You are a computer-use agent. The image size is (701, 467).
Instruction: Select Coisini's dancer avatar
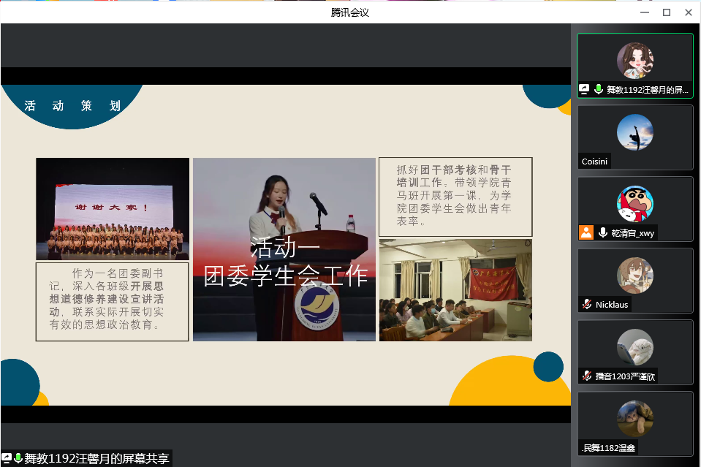(634, 132)
